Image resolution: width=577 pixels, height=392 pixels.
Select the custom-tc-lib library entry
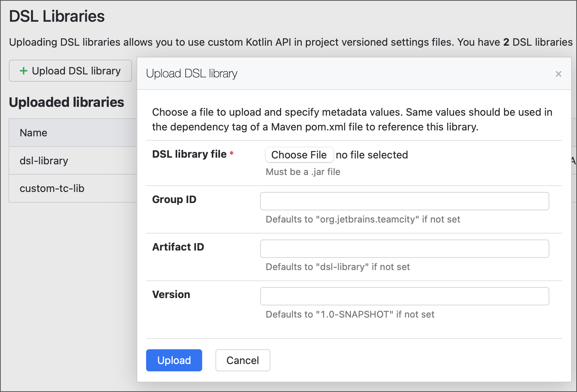coord(52,188)
